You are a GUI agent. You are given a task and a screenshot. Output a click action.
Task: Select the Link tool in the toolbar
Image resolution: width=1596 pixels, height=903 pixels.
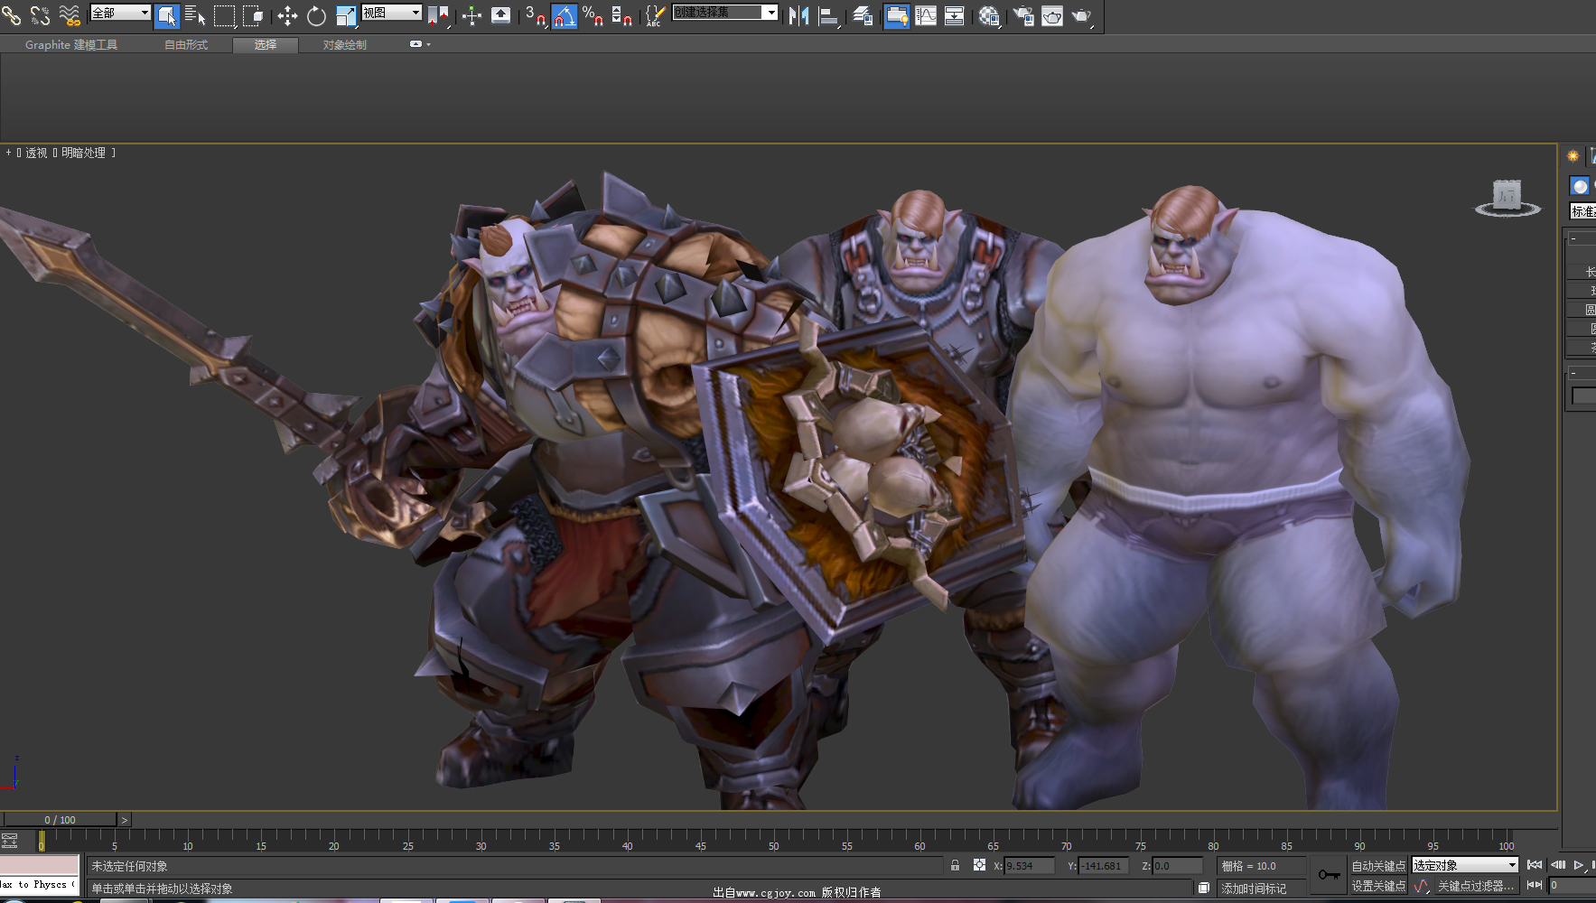[x=11, y=14]
